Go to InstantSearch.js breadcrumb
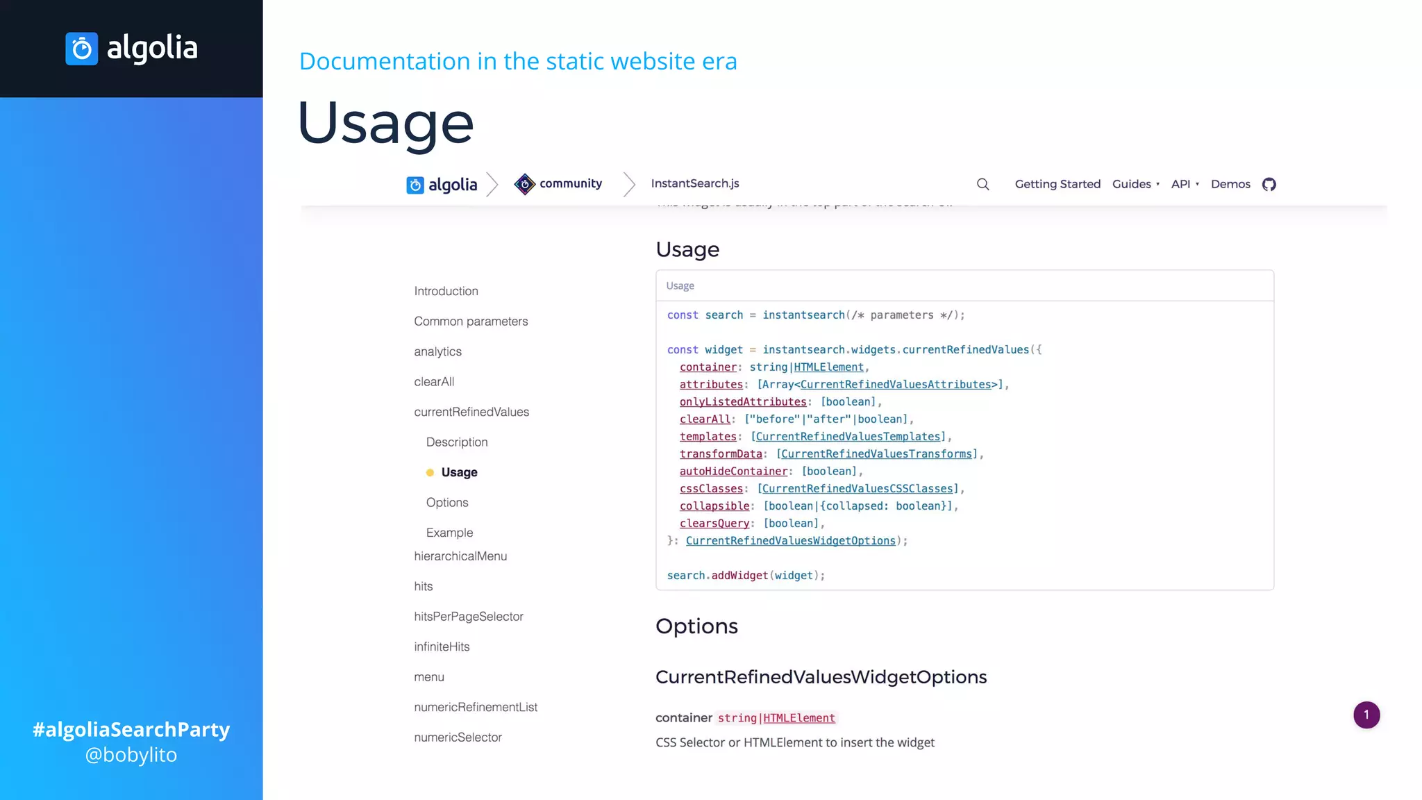1422x800 pixels. pyautogui.click(x=695, y=183)
